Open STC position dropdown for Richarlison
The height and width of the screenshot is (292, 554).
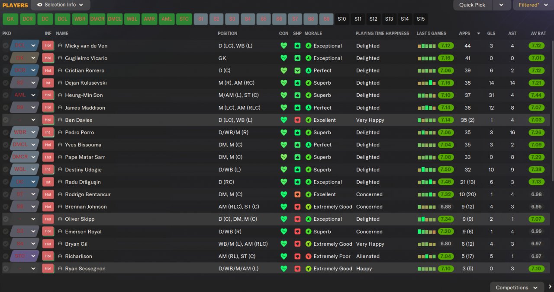point(24,256)
